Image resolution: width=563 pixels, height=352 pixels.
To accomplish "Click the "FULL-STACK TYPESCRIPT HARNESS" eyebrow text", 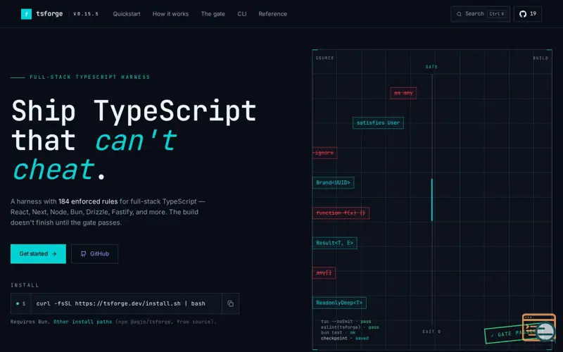I will pyautogui.click(x=90, y=77).
